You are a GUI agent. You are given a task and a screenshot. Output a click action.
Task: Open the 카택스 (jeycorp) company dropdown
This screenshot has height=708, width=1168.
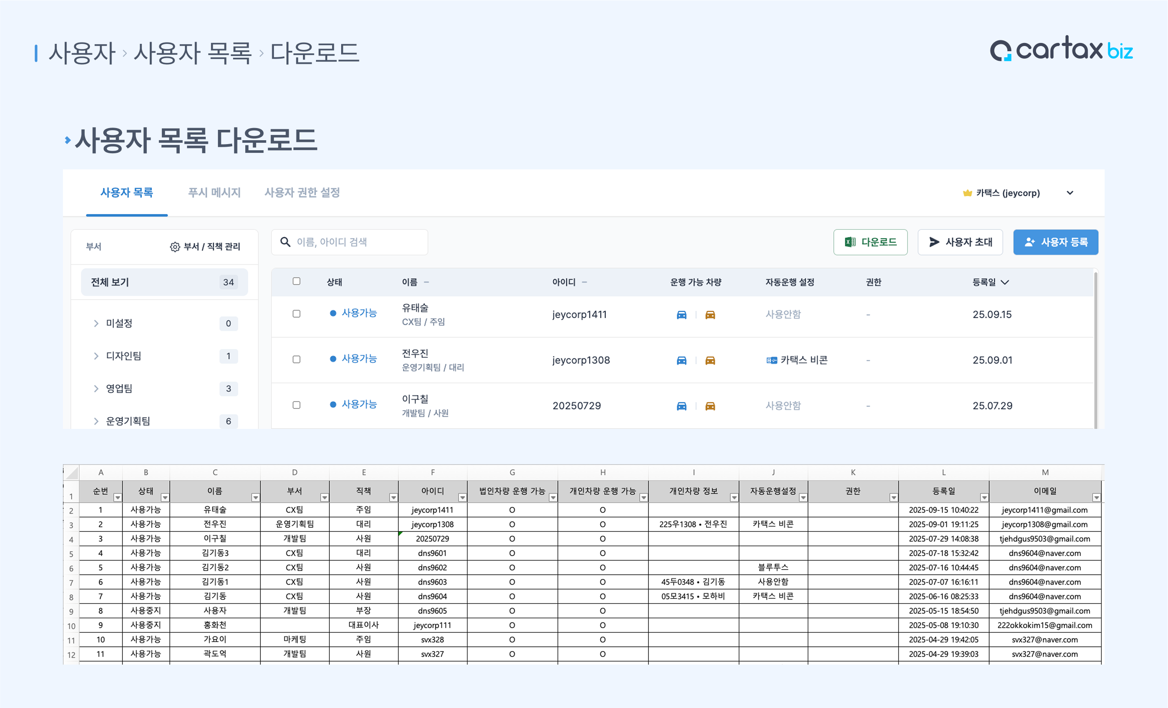1070,193
